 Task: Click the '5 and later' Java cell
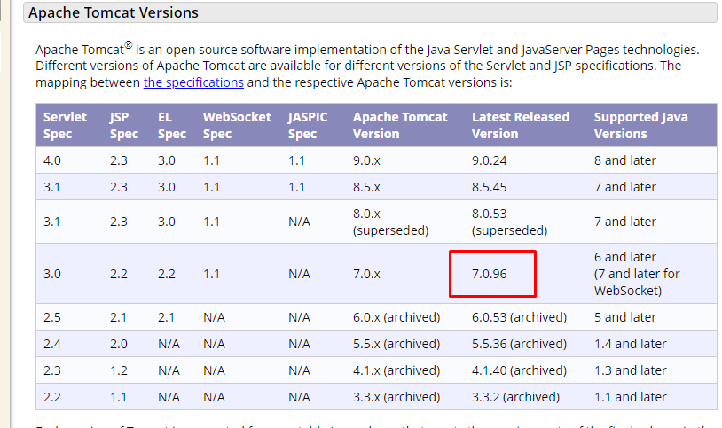(x=624, y=317)
